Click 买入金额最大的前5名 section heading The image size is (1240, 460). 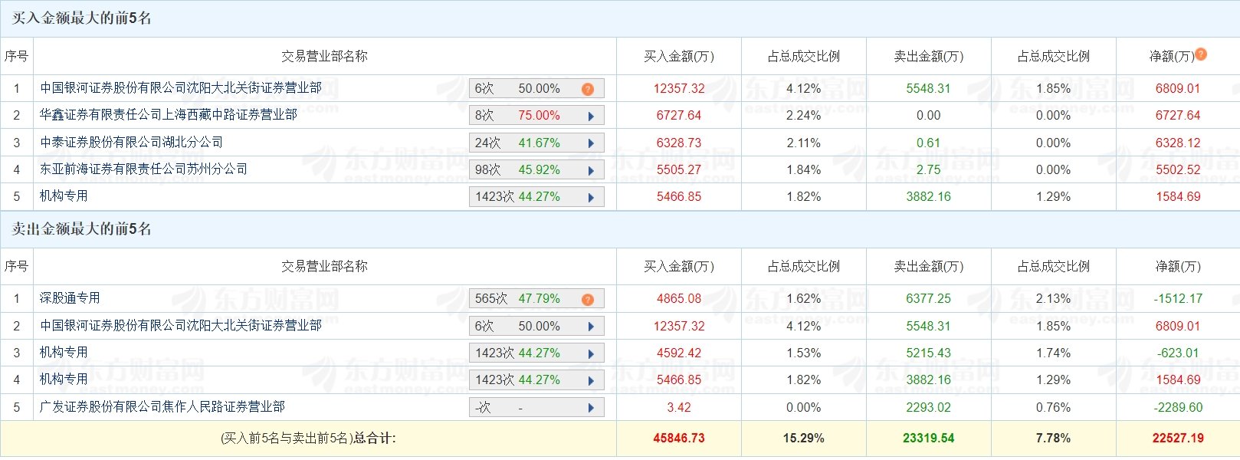coord(81,18)
